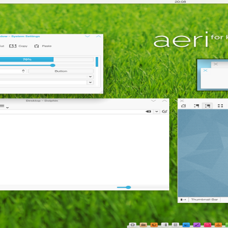228x228 pixels.
Task: Click the Dolphin zoom slider handle
Action: 128,188
